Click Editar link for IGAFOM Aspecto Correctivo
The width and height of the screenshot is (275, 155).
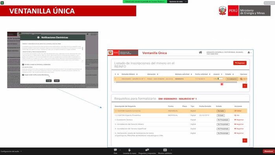[x=238, y=111]
